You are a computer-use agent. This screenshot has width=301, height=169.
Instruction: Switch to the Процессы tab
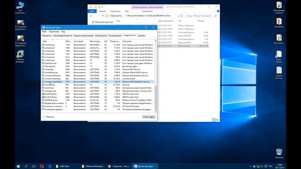(47, 36)
